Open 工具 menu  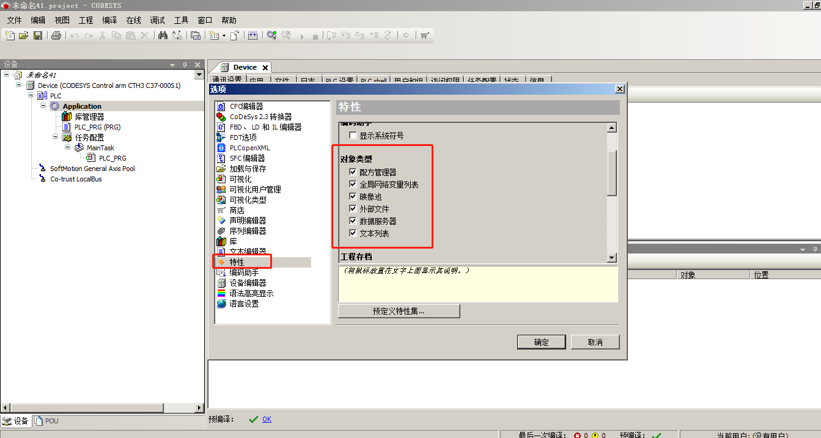(182, 20)
